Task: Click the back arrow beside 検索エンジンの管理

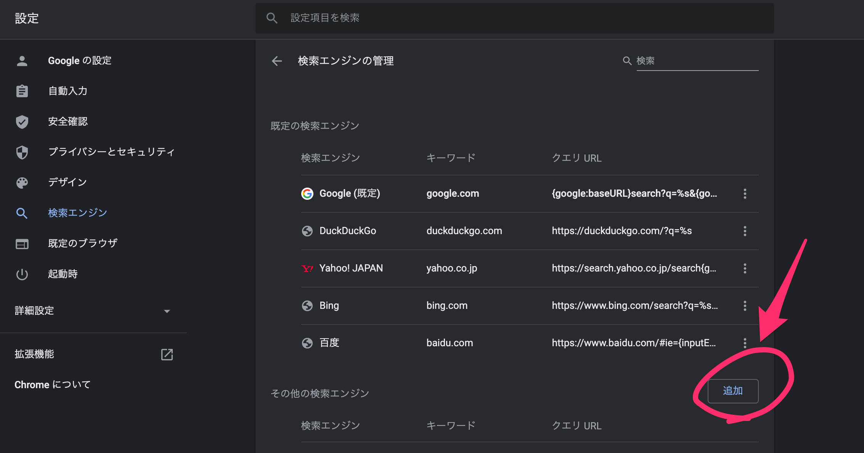Action: click(277, 61)
